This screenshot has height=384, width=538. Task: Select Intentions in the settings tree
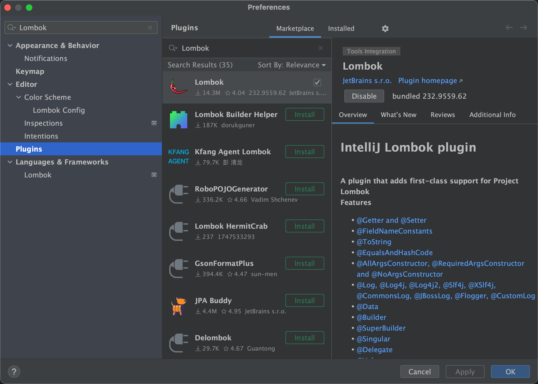click(x=41, y=136)
